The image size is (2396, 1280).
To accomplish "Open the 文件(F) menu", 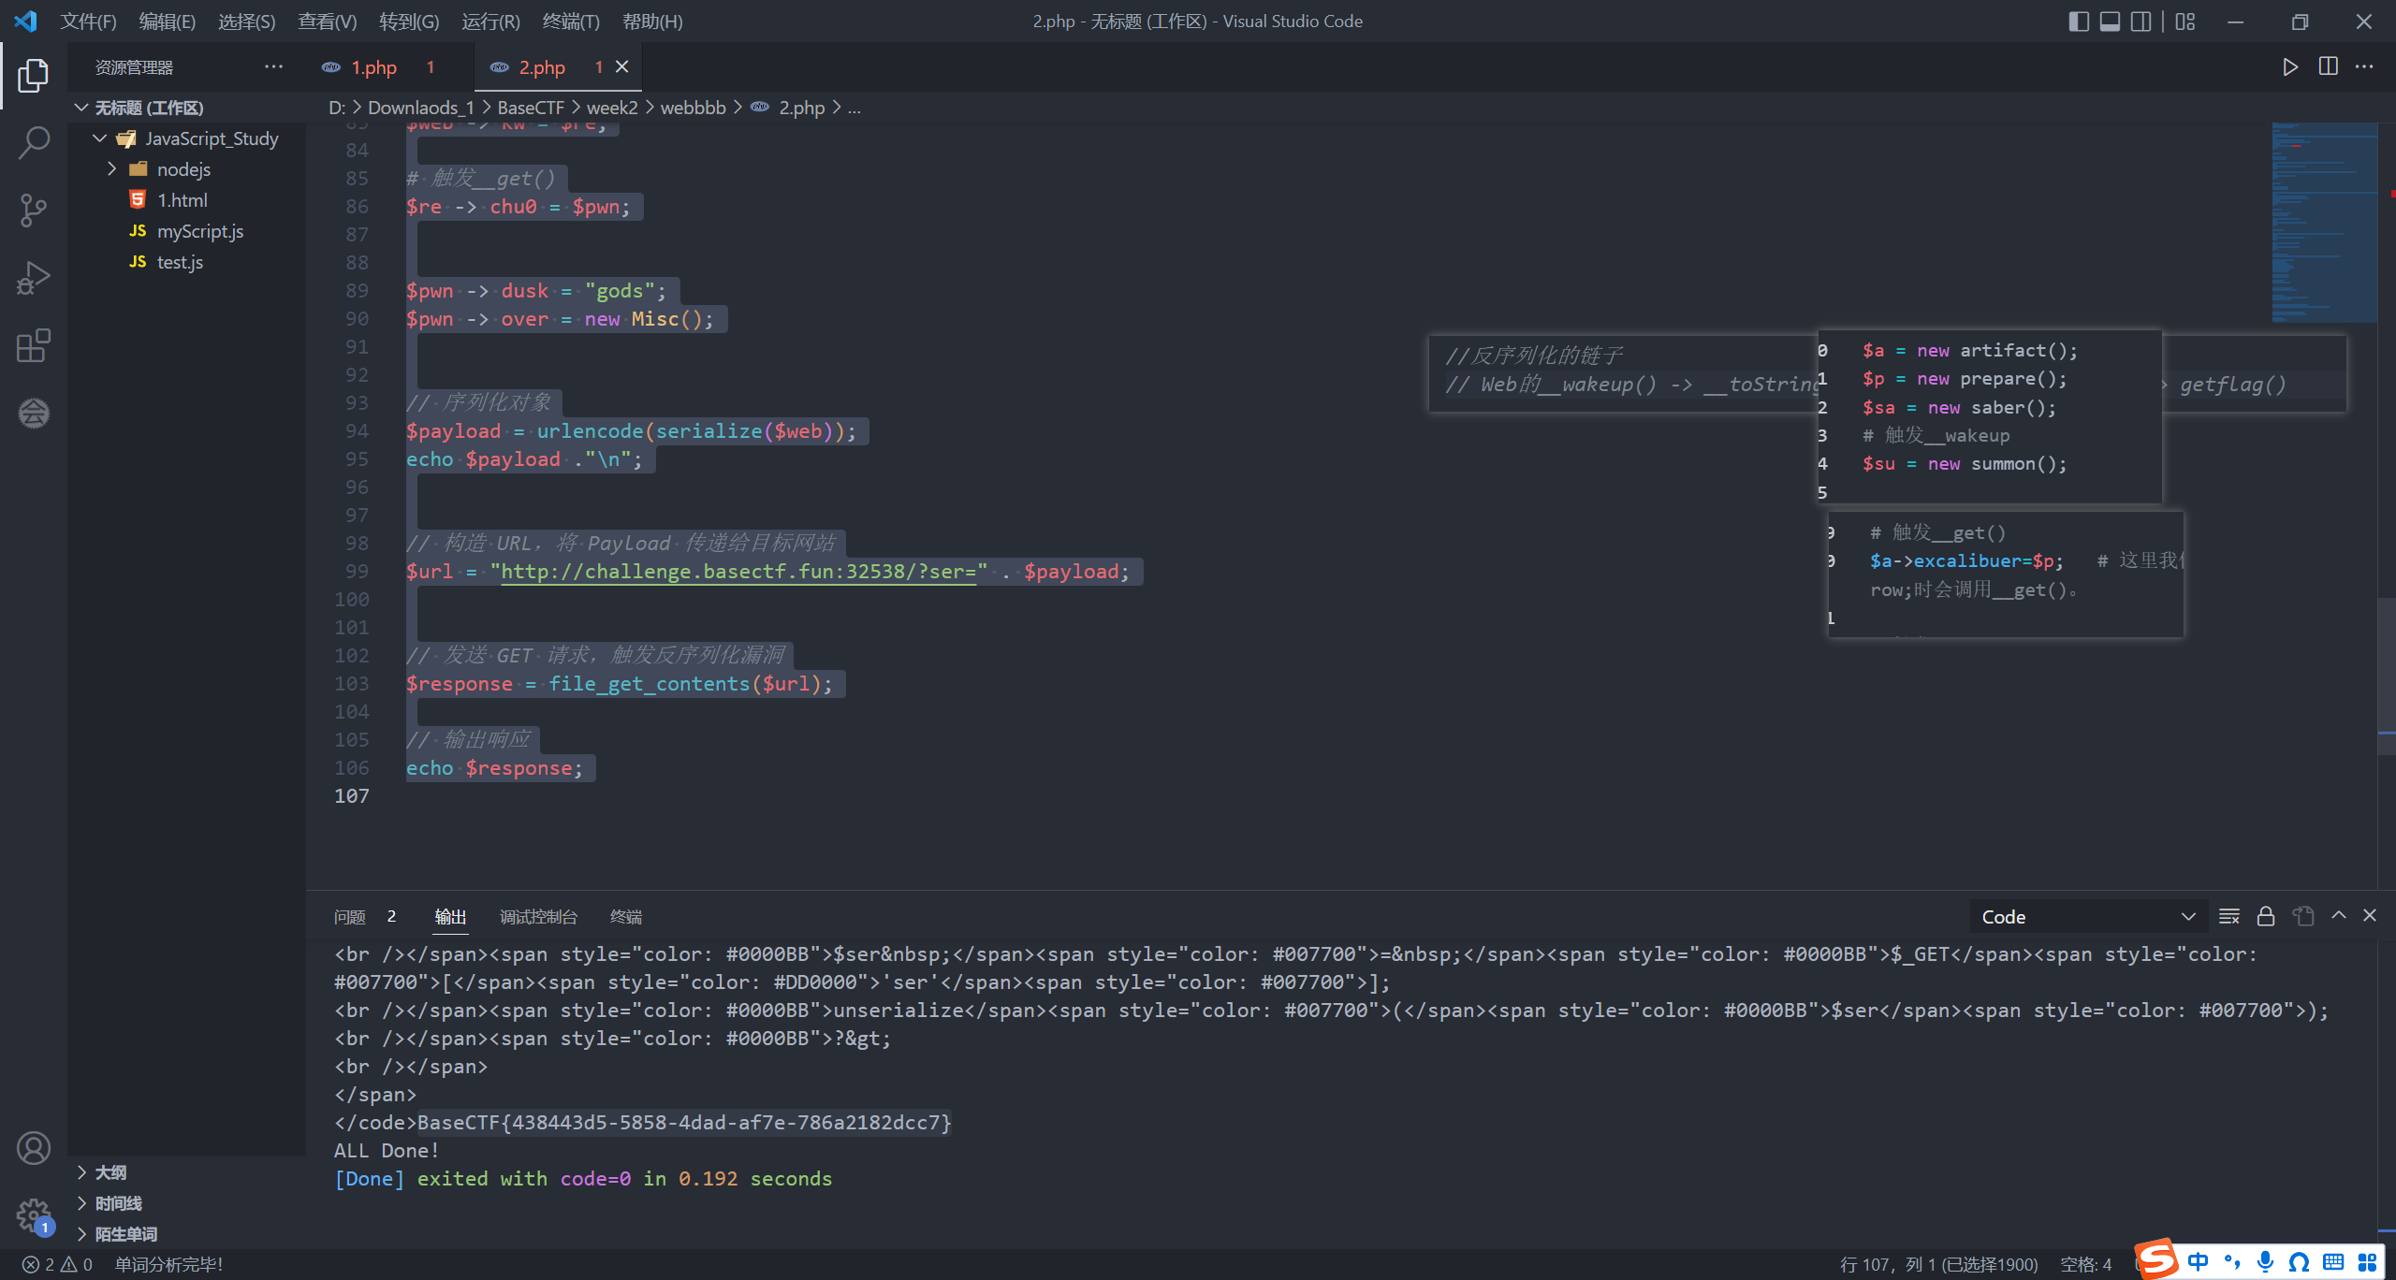I will (88, 22).
